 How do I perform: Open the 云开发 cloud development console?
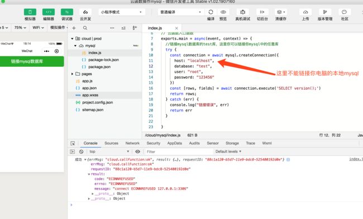pos(85,12)
